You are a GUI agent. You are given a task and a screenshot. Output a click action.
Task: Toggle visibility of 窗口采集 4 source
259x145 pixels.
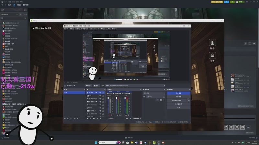point(100,111)
